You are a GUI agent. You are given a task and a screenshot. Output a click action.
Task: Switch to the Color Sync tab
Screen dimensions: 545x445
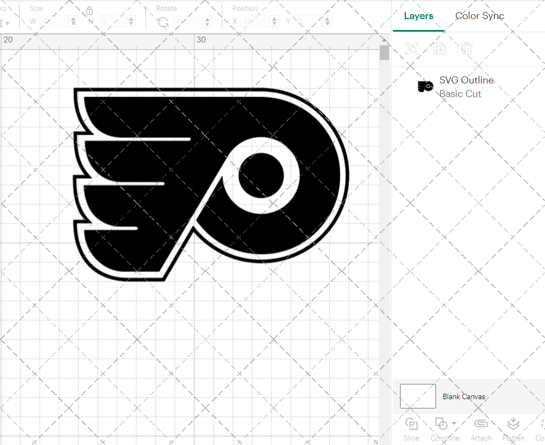(x=480, y=16)
